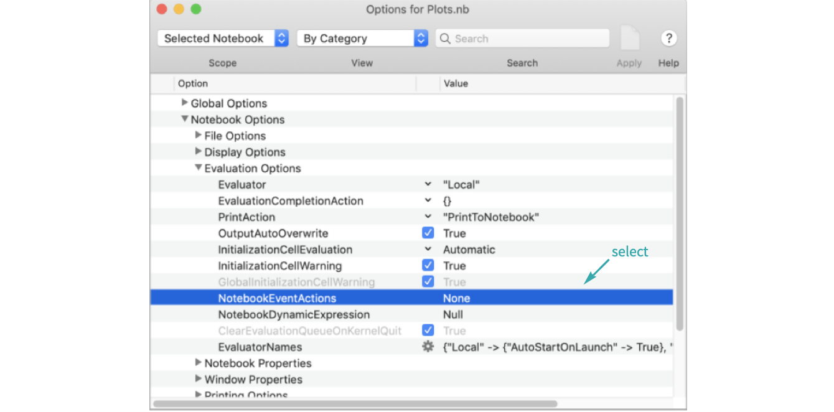
Task: Click the magnifying glass search icon
Action: pyautogui.click(x=445, y=39)
